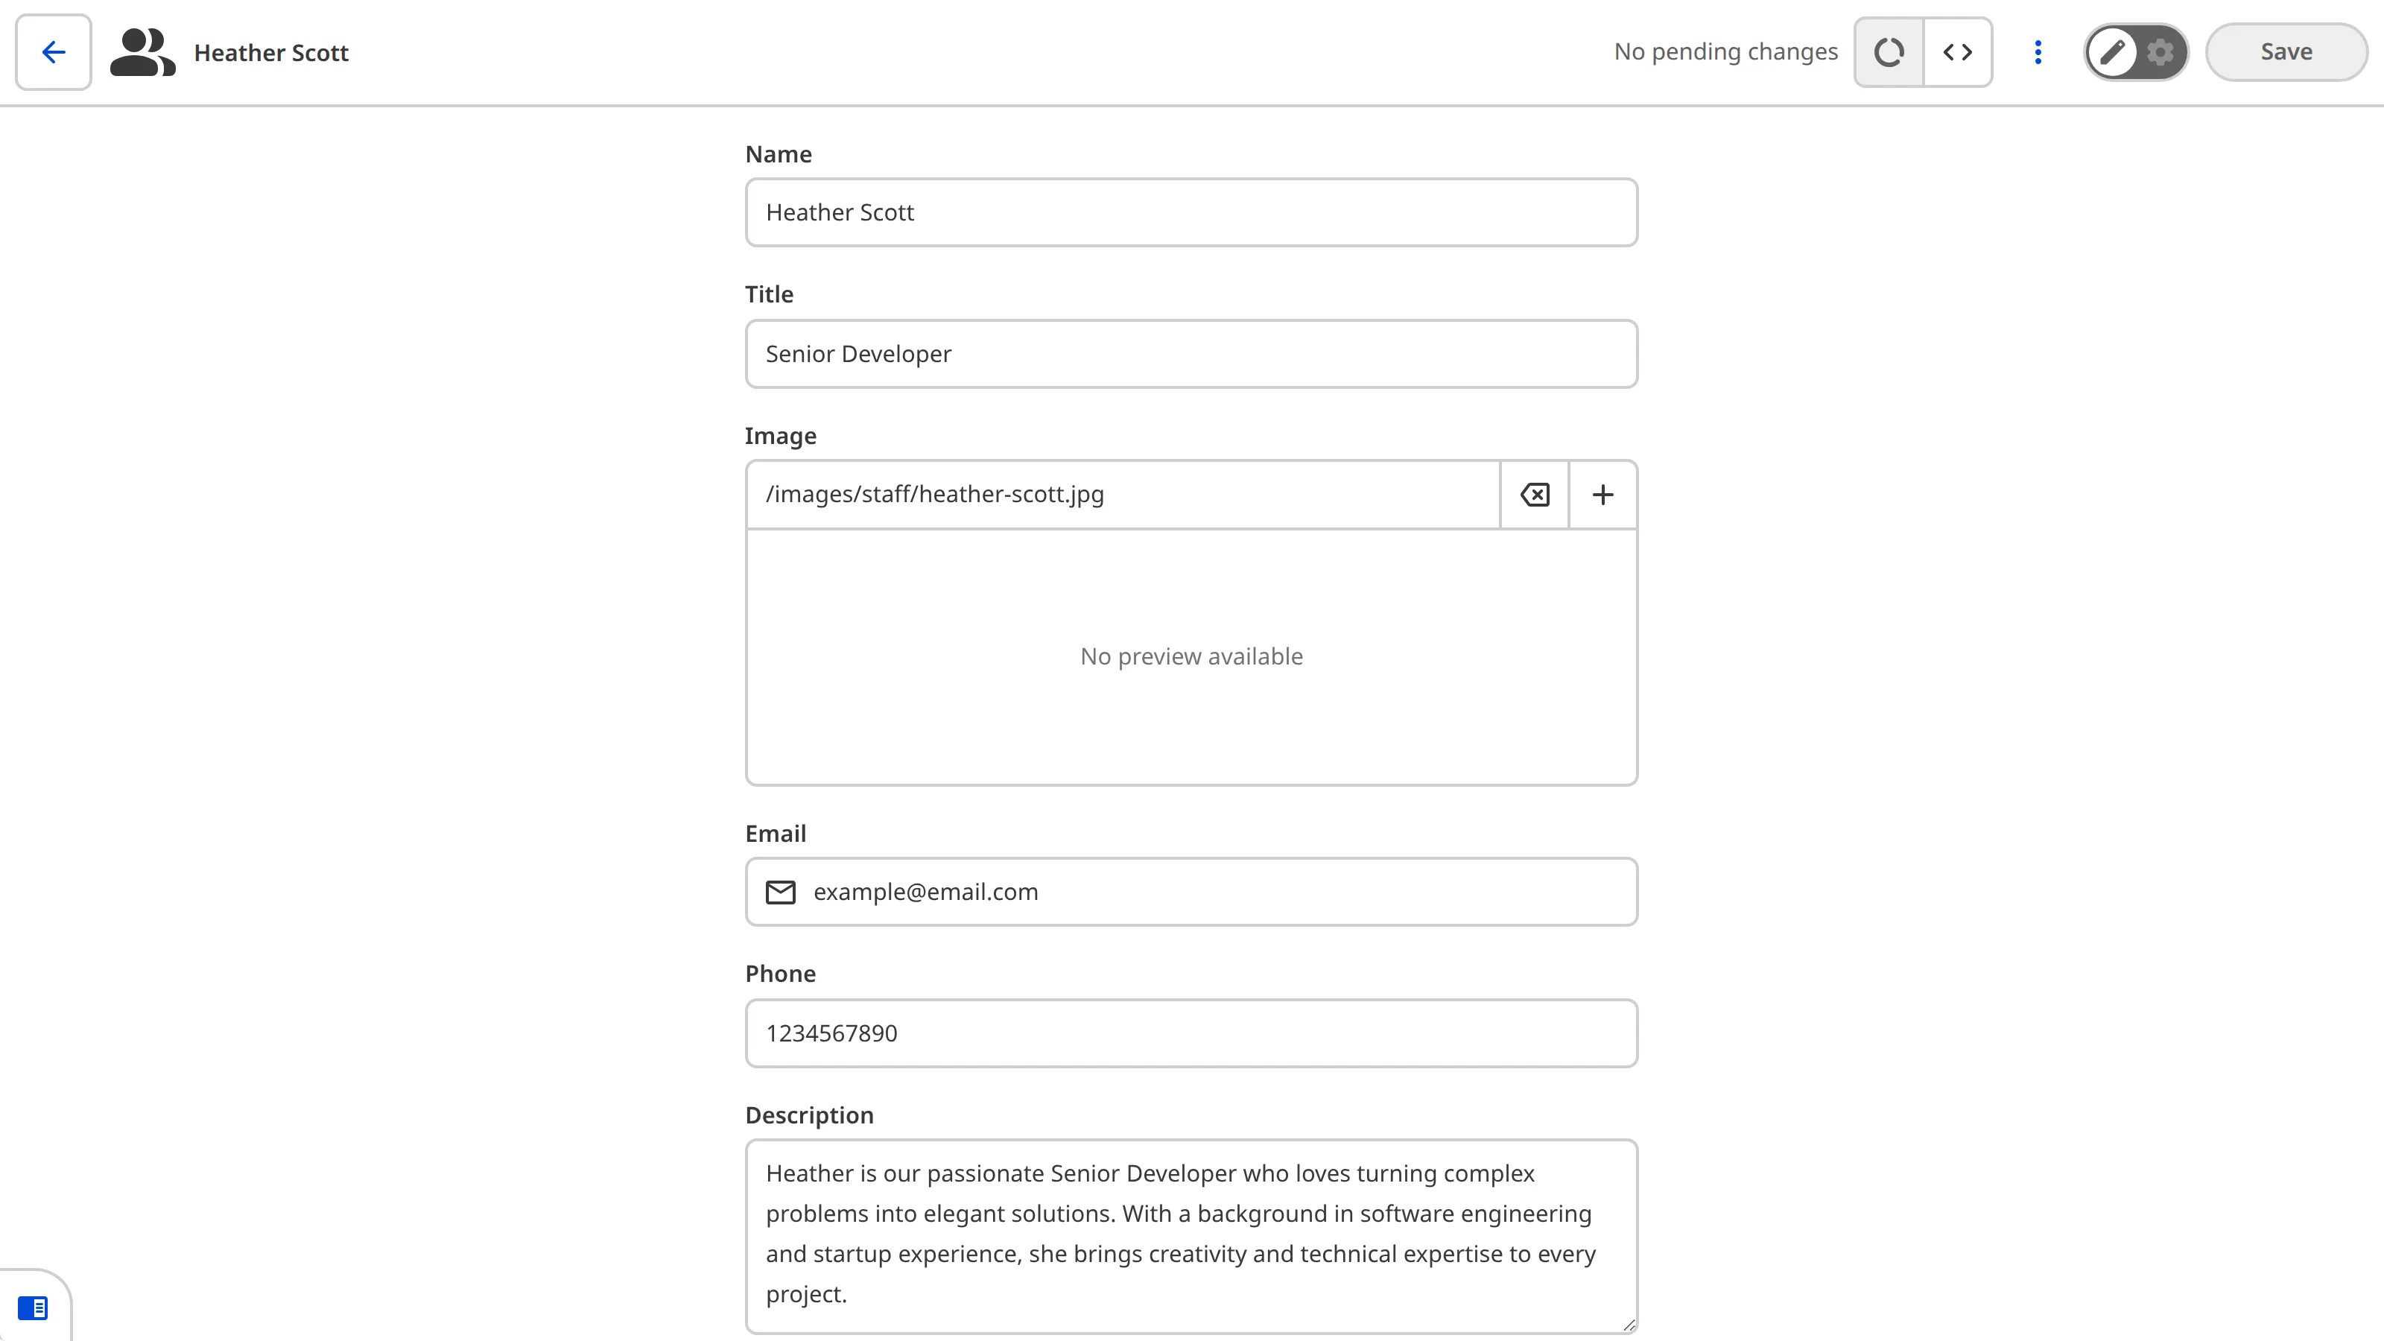This screenshot has width=2384, height=1341.
Task: Focus the Phone number field
Action: click(1191, 1034)
